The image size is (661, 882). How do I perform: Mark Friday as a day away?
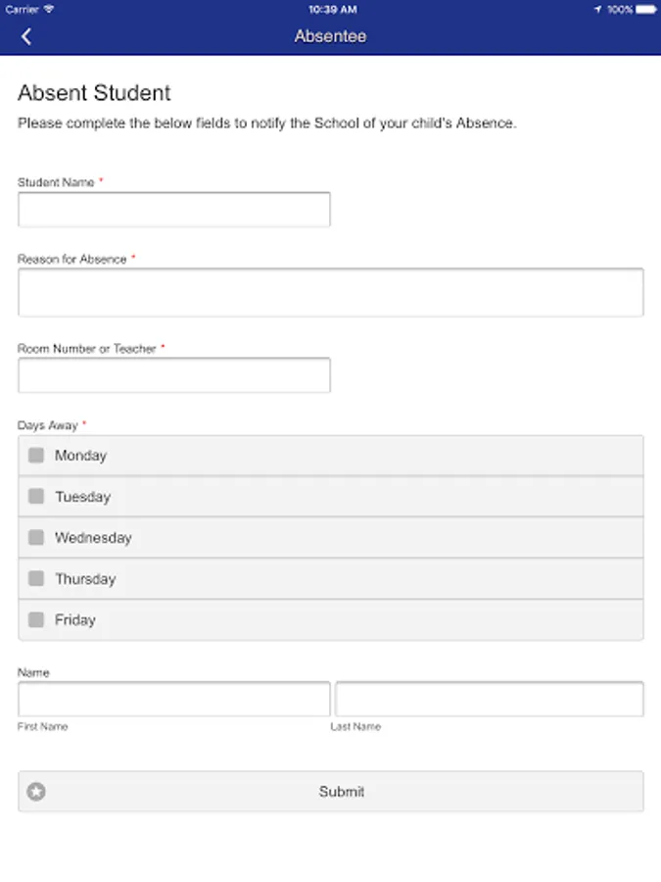click(x=36, y=620)
